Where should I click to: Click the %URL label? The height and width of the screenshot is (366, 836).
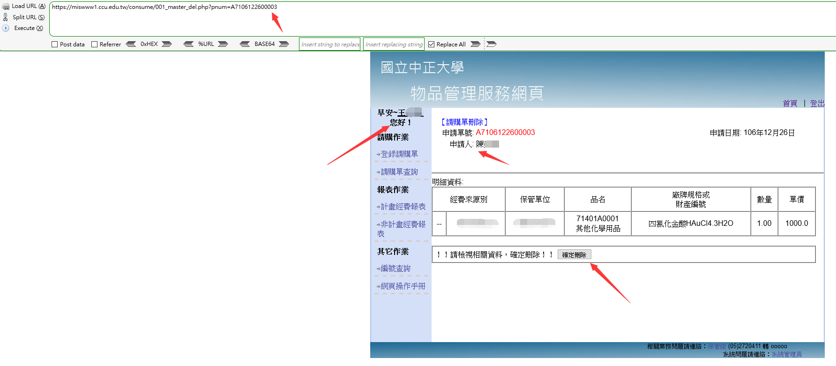tap(206, 44)
